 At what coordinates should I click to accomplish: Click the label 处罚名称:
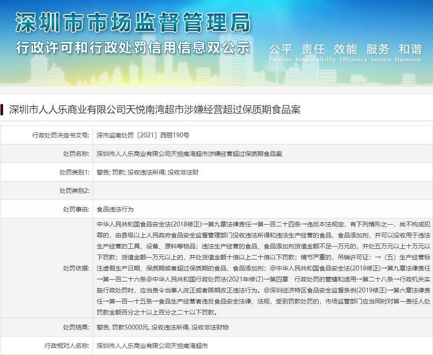(76, 154)
